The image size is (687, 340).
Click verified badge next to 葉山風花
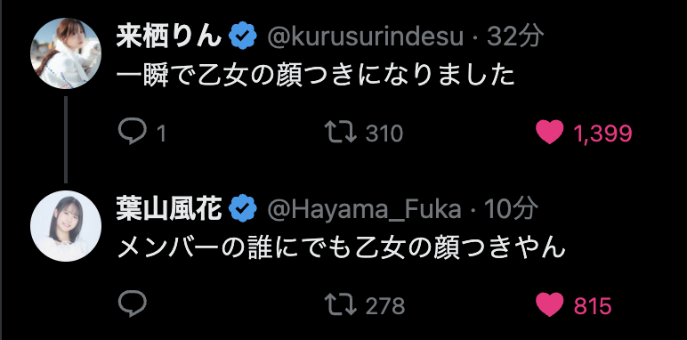coord(244,210)
